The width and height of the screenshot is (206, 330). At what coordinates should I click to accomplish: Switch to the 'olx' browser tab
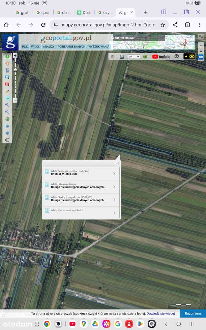pyautogui.click(x=64, y=13)
